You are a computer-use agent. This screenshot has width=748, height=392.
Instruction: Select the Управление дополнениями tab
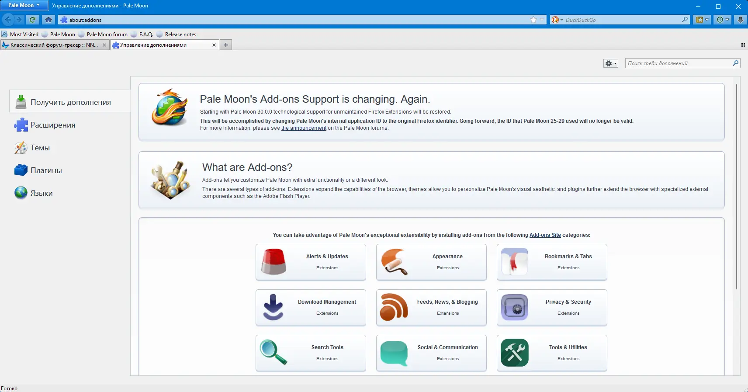coord(165,45)
